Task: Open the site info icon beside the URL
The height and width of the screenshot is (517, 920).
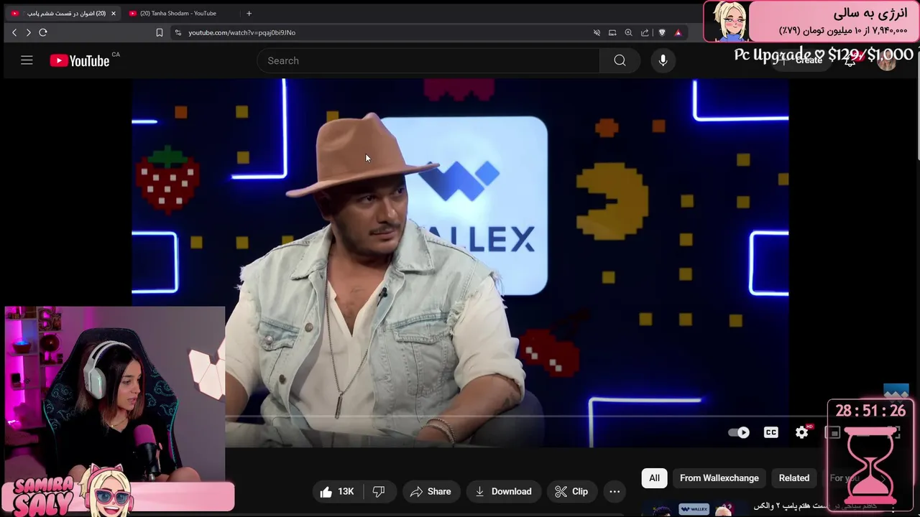Action: (x=178, y=32)
